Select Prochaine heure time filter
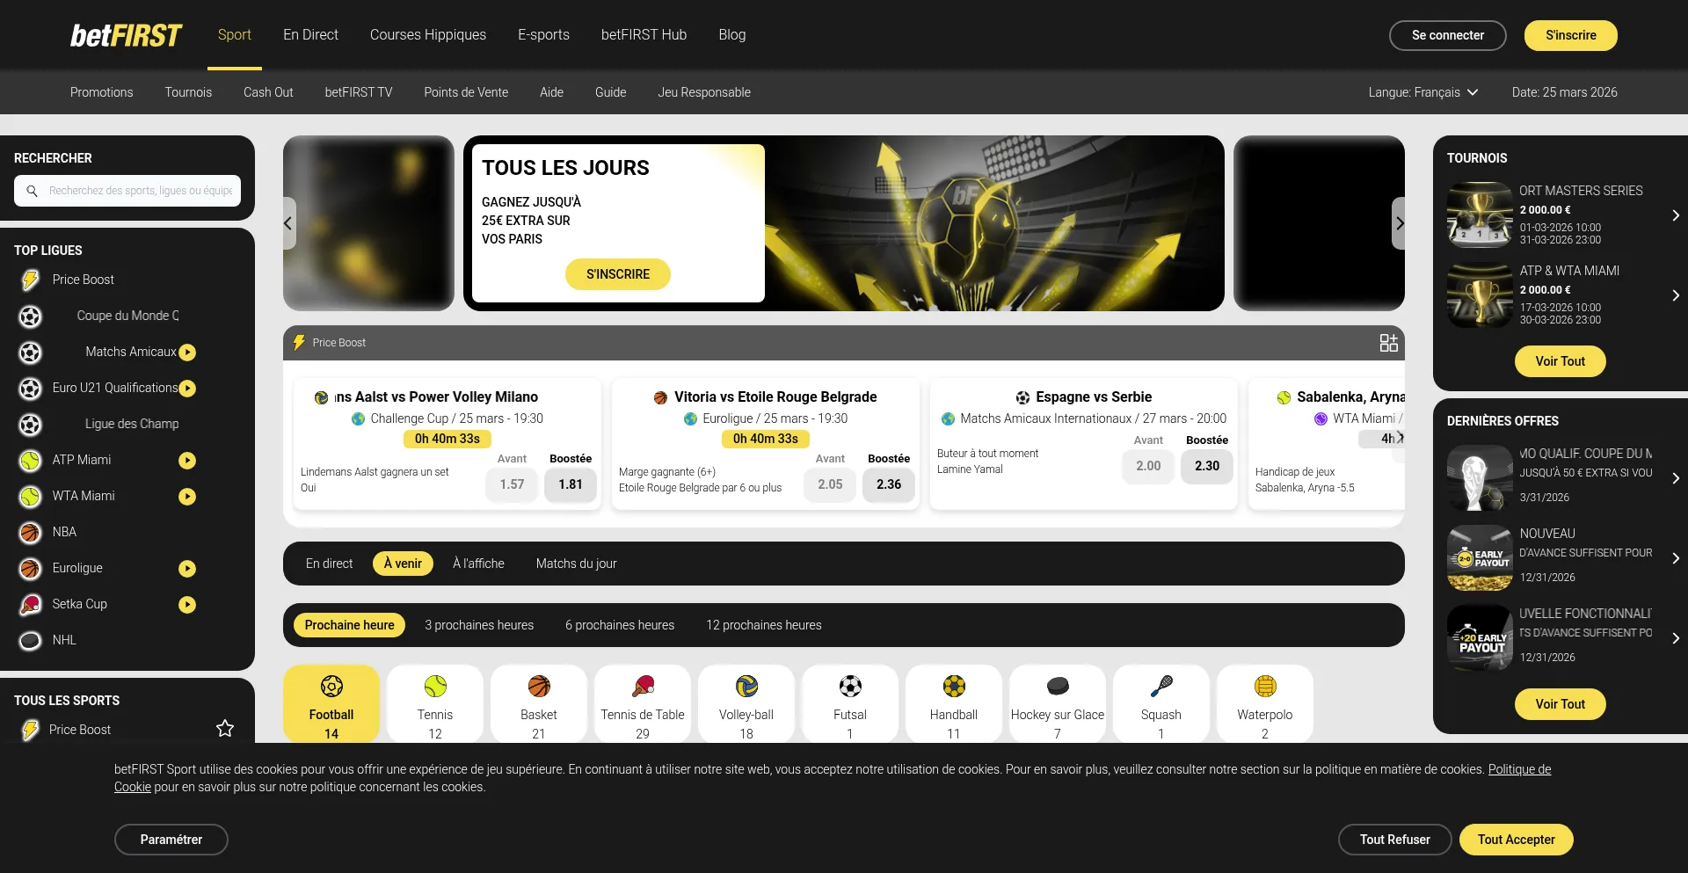Viewport: 1688px width, 873px height. [x=350, y=625]
